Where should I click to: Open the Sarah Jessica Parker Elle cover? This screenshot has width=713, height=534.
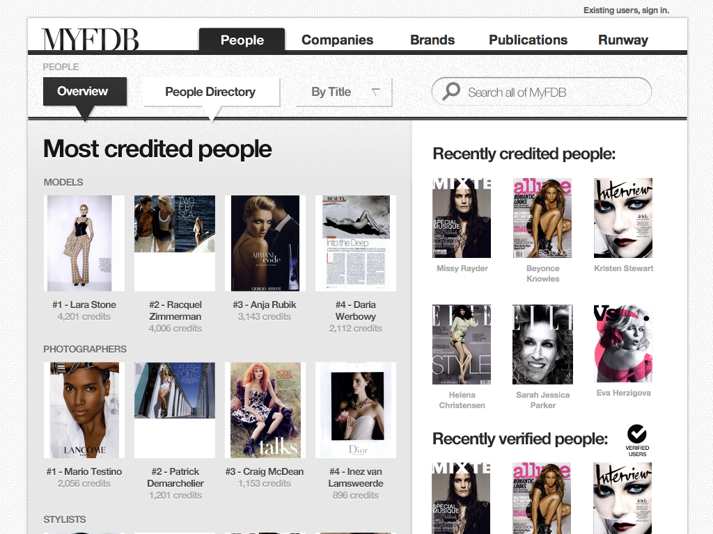[x=542, y=345]
